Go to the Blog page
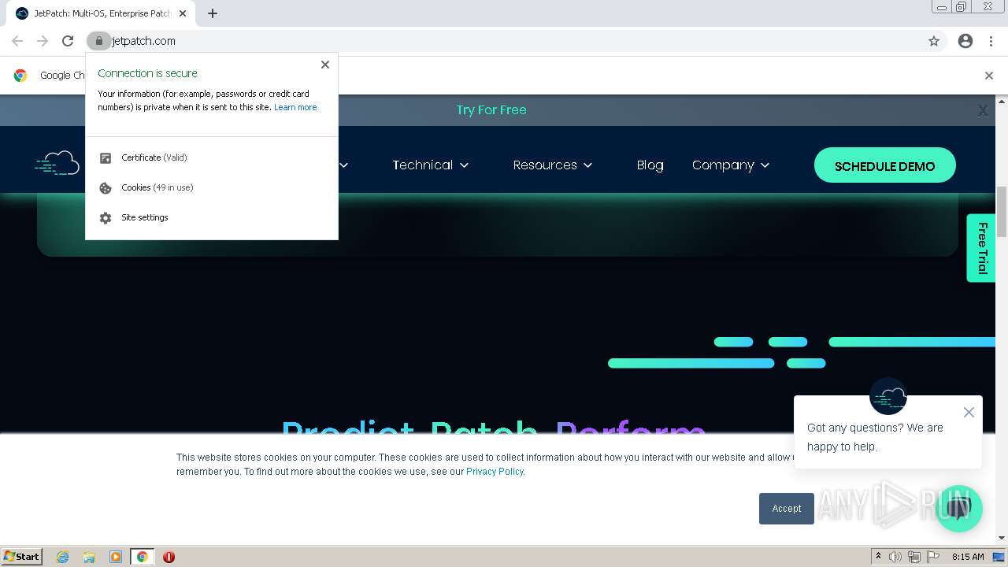The height and width of the screenshot is (567, 1008). [x=650, y=165]
